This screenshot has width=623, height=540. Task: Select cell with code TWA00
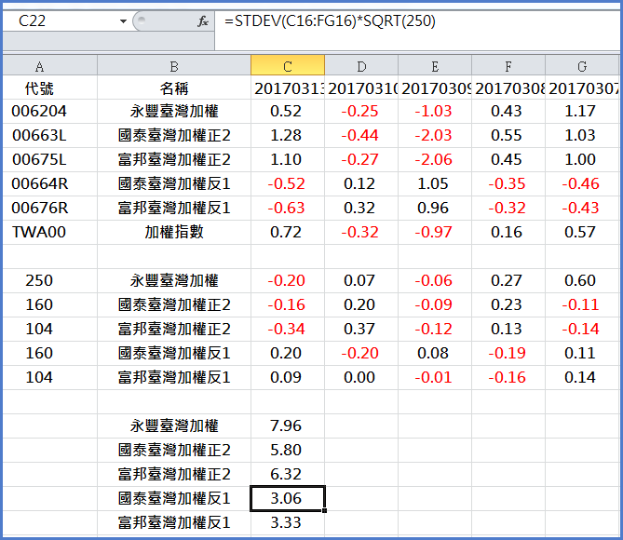click(49, 233)
